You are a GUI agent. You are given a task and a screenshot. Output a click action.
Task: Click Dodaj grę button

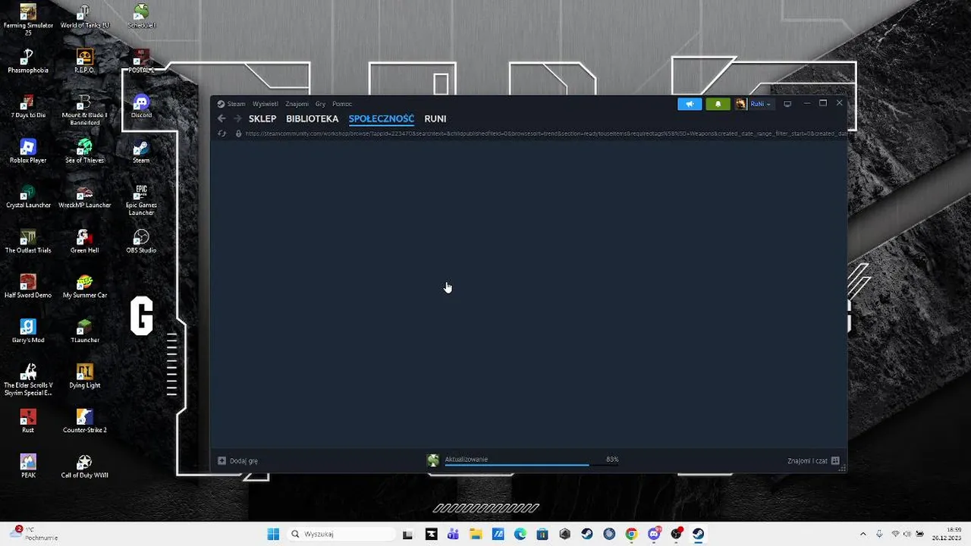(x=237, y=460)
